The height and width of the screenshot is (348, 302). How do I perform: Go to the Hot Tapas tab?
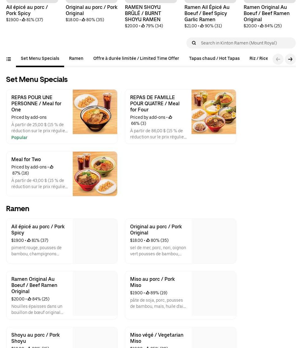coord(214,58)
